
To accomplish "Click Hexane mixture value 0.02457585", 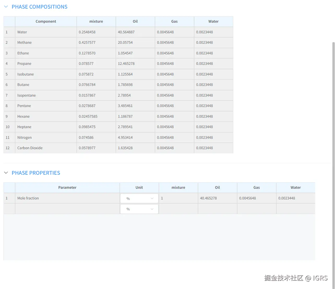I will click(x=88, y=116).
